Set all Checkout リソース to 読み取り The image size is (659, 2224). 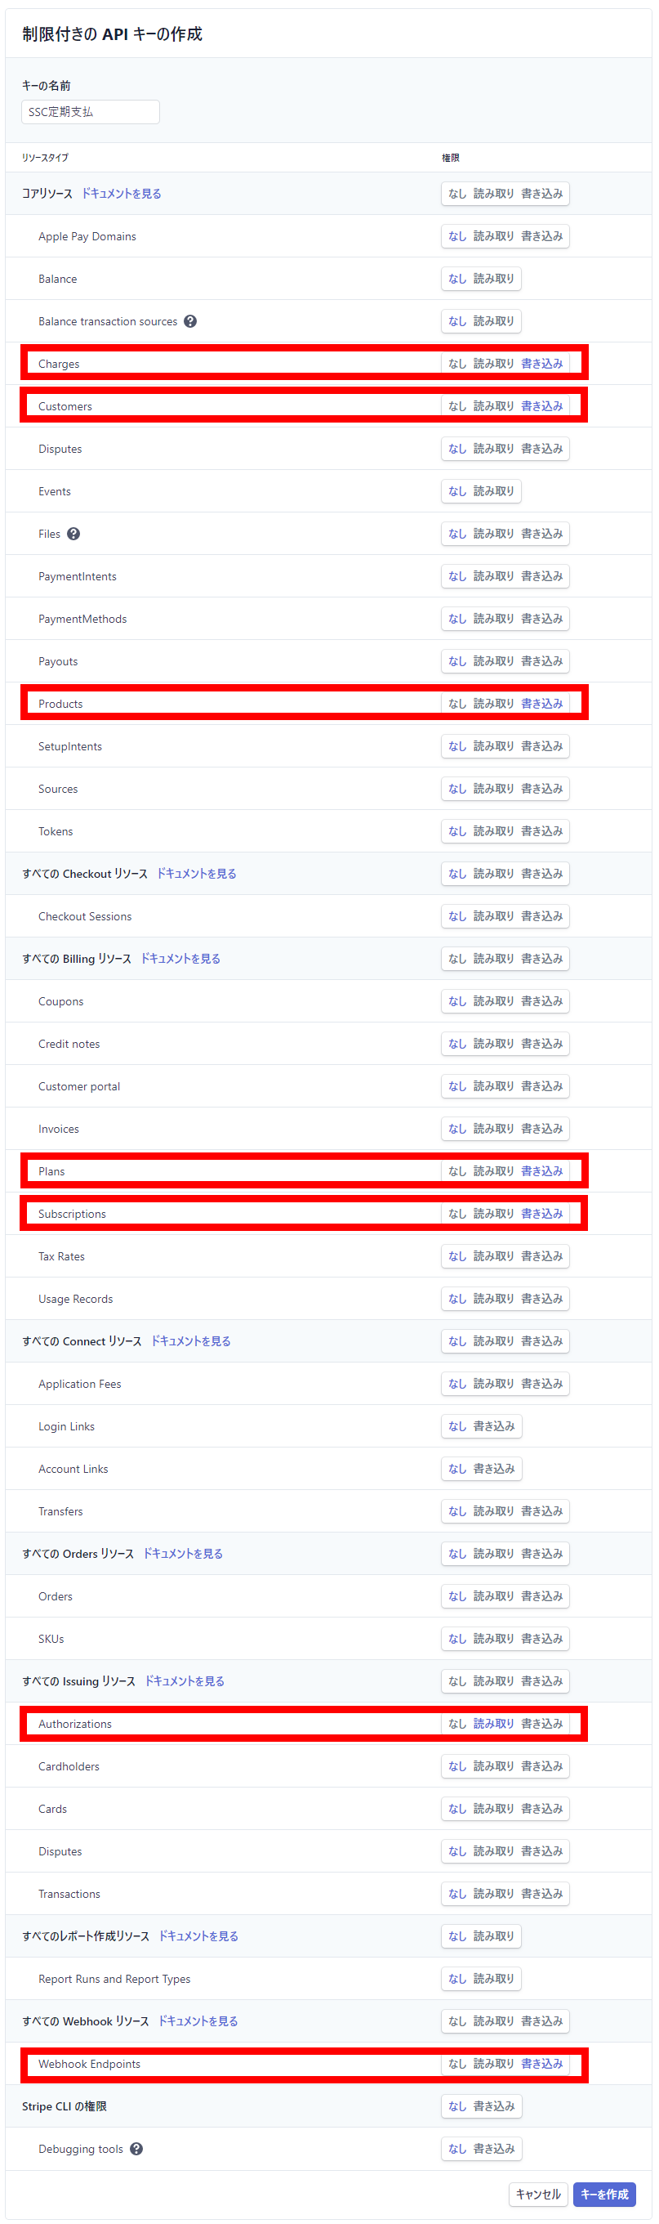click(492, 874)
